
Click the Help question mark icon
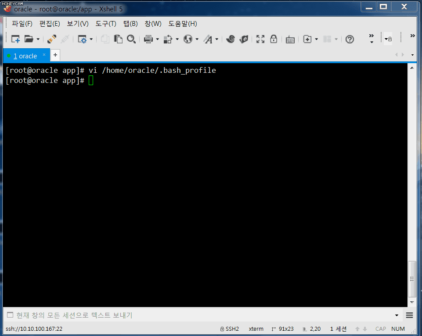350,39
